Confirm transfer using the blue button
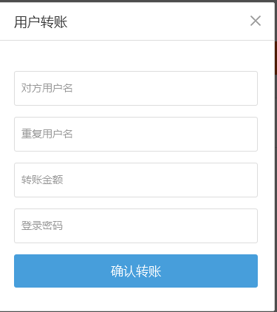This screenshot has width=277, height=312. [x=136, y=271]
